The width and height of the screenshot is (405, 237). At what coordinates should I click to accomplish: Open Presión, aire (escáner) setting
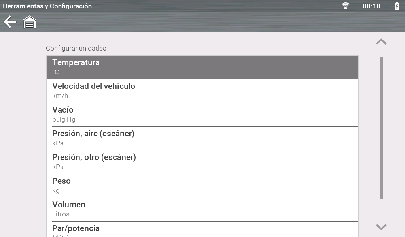202,138
